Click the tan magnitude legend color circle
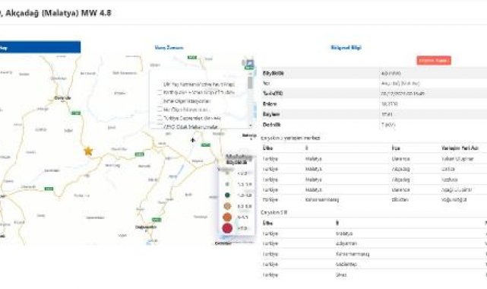This screenshot has width=487, height=289. [227, 206]
